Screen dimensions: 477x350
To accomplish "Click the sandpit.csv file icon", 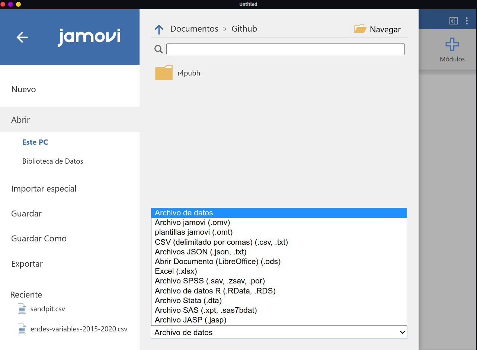I will point(22,309).
